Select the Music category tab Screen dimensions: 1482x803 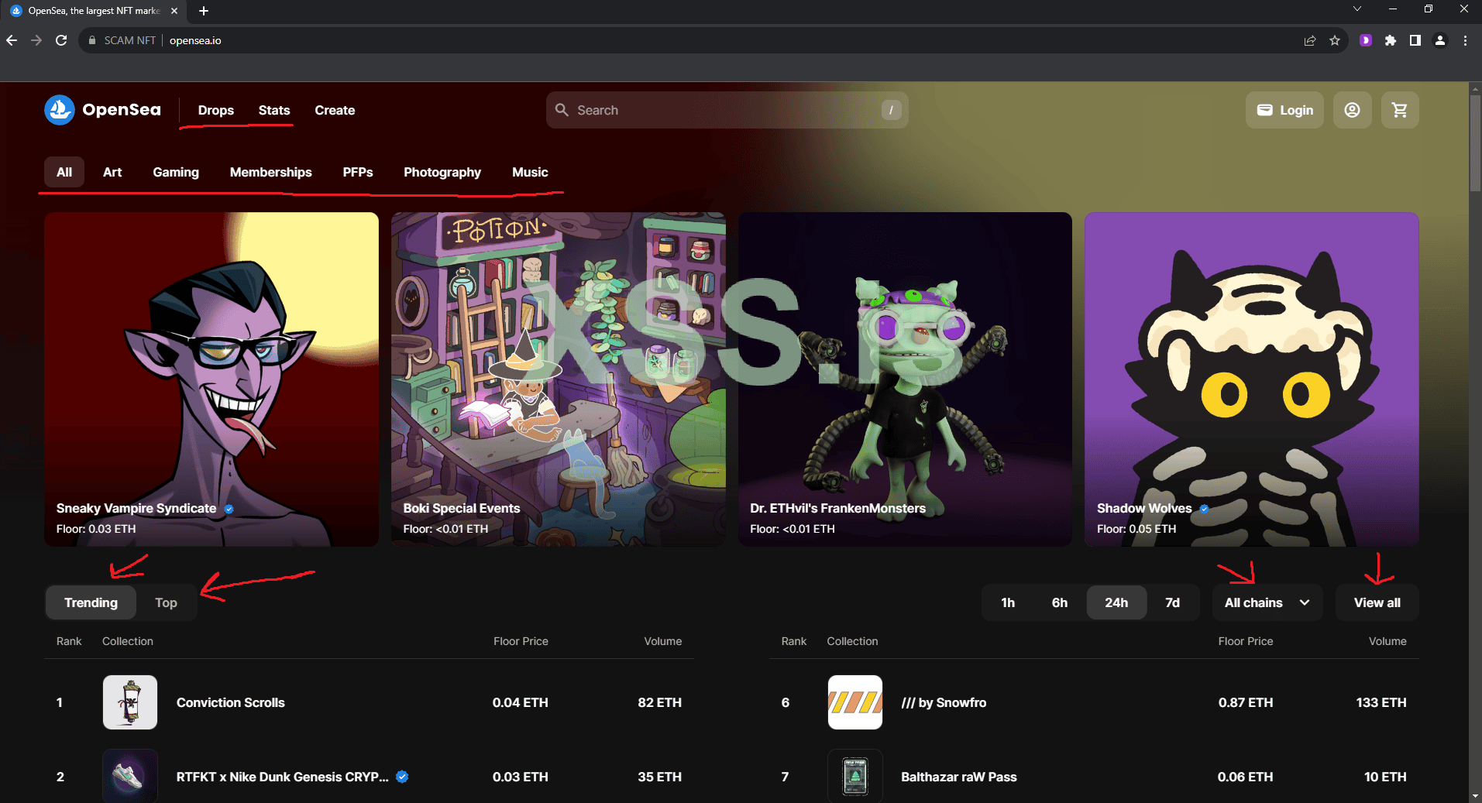click(530, 172)
